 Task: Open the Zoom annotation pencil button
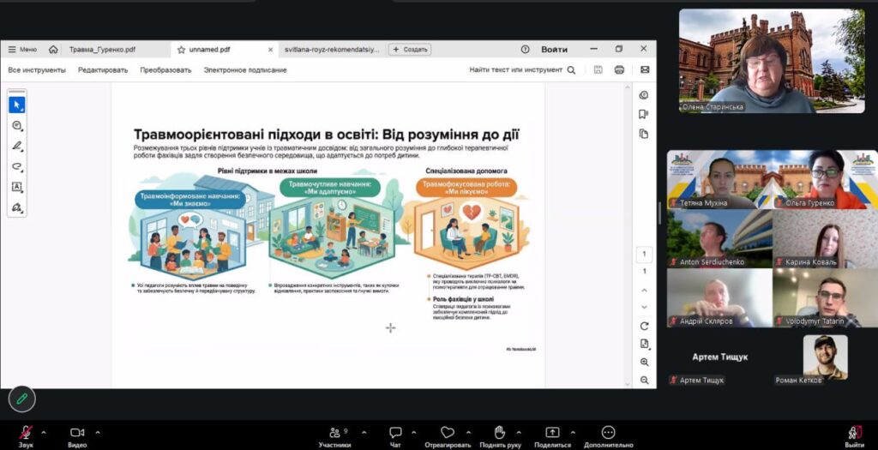(21, 399)
